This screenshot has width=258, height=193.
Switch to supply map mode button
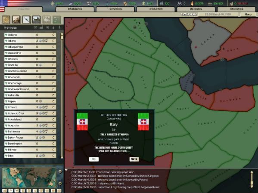point(29,191)
